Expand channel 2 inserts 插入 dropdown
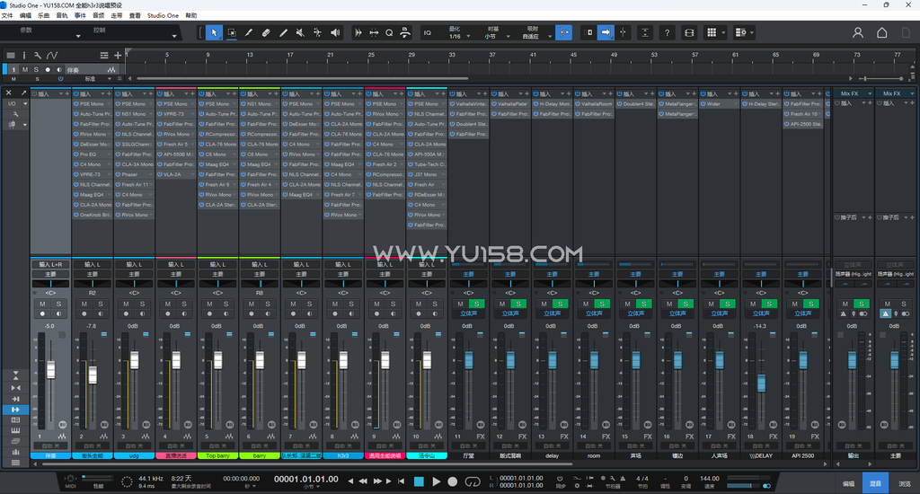 click(102, 94)
